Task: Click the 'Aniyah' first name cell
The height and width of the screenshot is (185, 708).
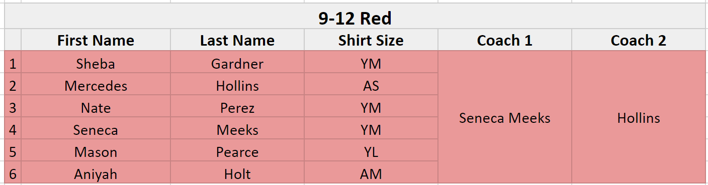Action: click(x=96, y=174)
